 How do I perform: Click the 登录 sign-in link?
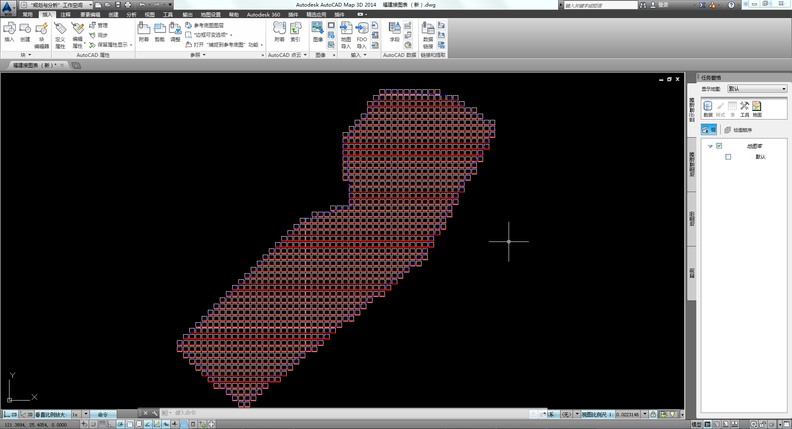click(x=660, y=5)
